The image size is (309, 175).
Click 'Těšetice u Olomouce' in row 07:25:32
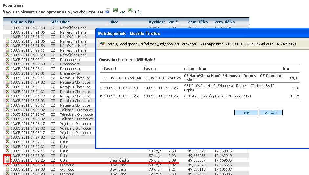(x=77, y=110)
